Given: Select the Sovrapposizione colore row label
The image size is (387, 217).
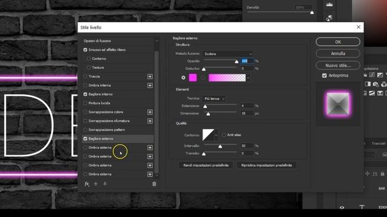Looking at the screenshot, I should click(x=106, y=112).
